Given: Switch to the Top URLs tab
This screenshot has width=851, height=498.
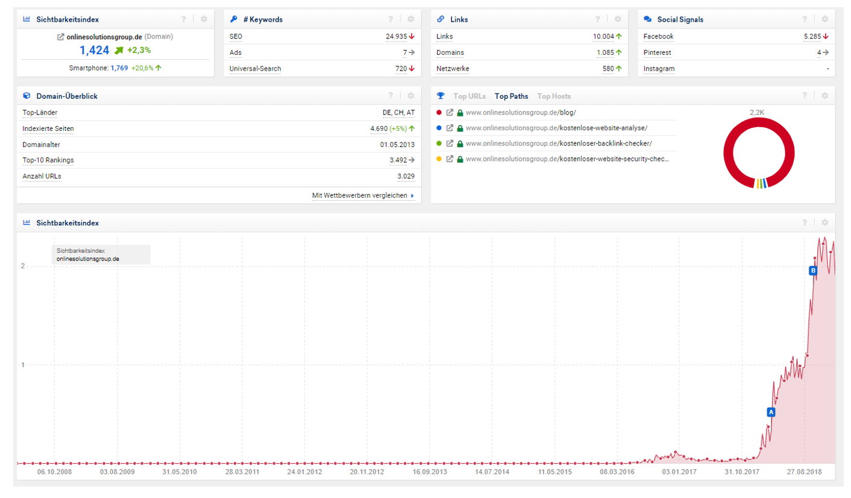Looking at the screenshot, I should (x=469, y=96).
